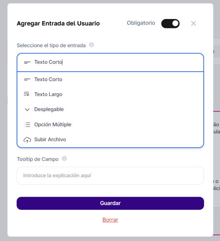
Task: Select Desplegable as input type
Action: pos(110,109)
